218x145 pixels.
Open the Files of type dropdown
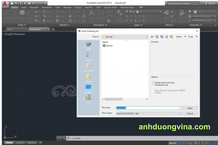180,113
